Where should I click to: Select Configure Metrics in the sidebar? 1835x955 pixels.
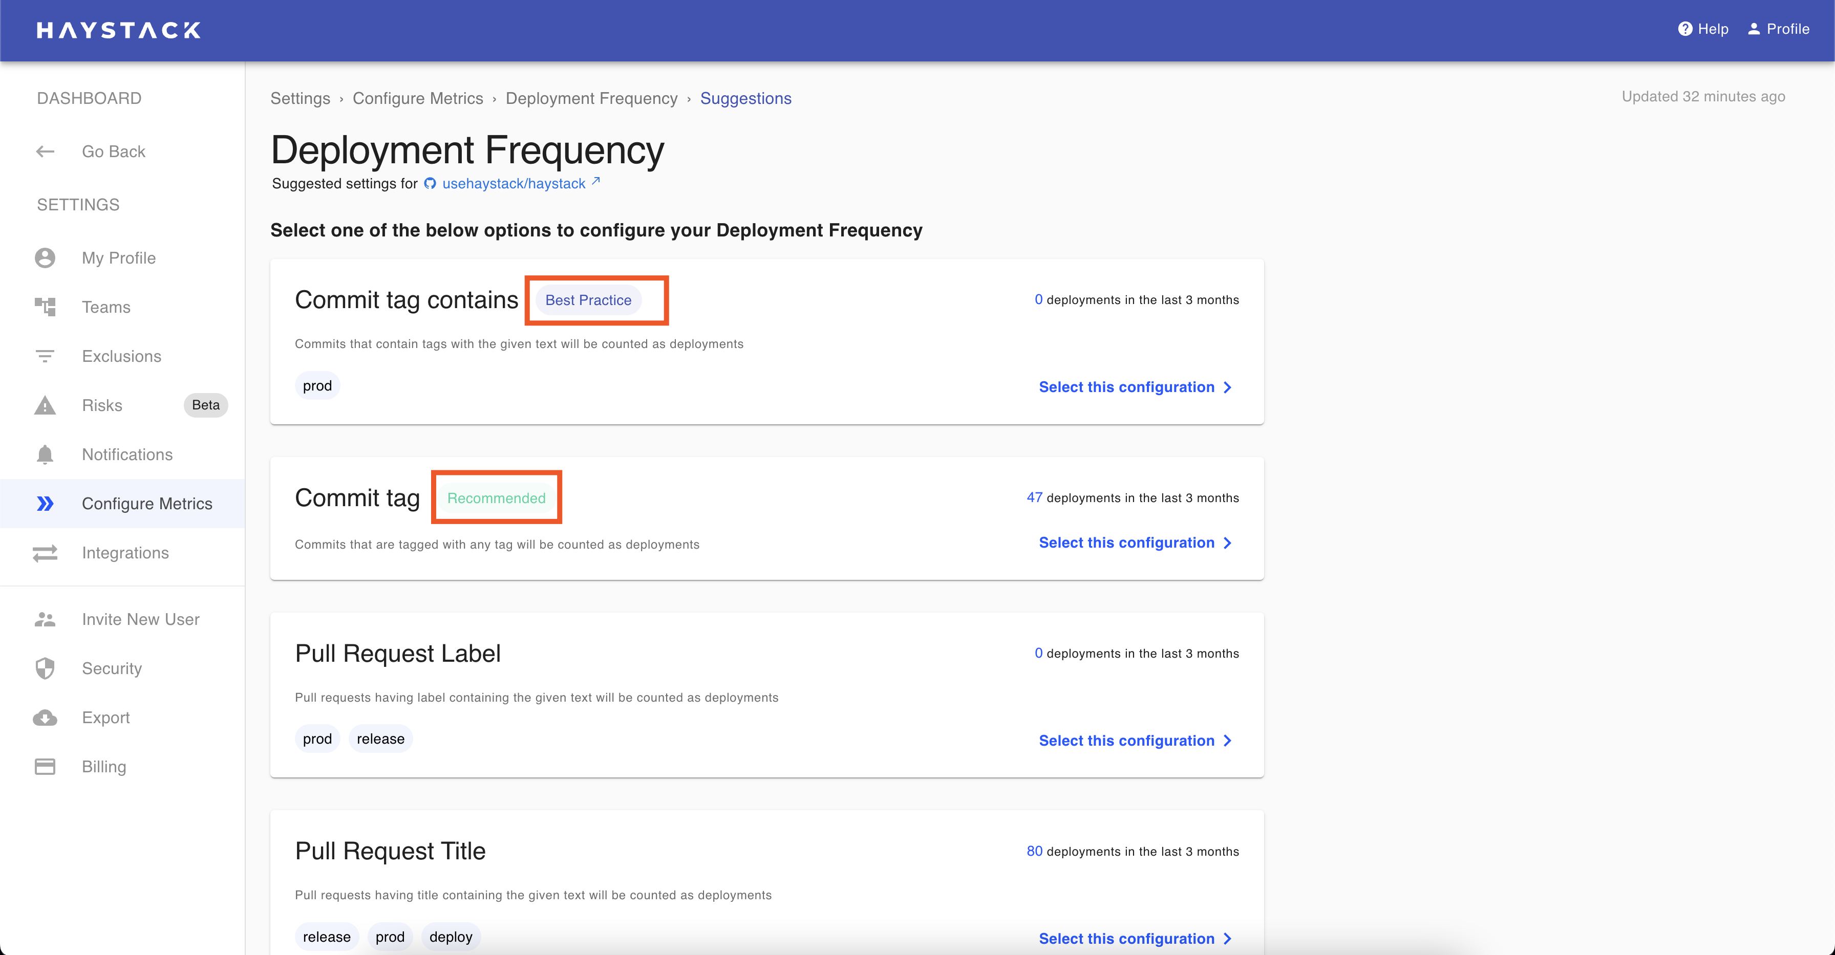(147, 504)
